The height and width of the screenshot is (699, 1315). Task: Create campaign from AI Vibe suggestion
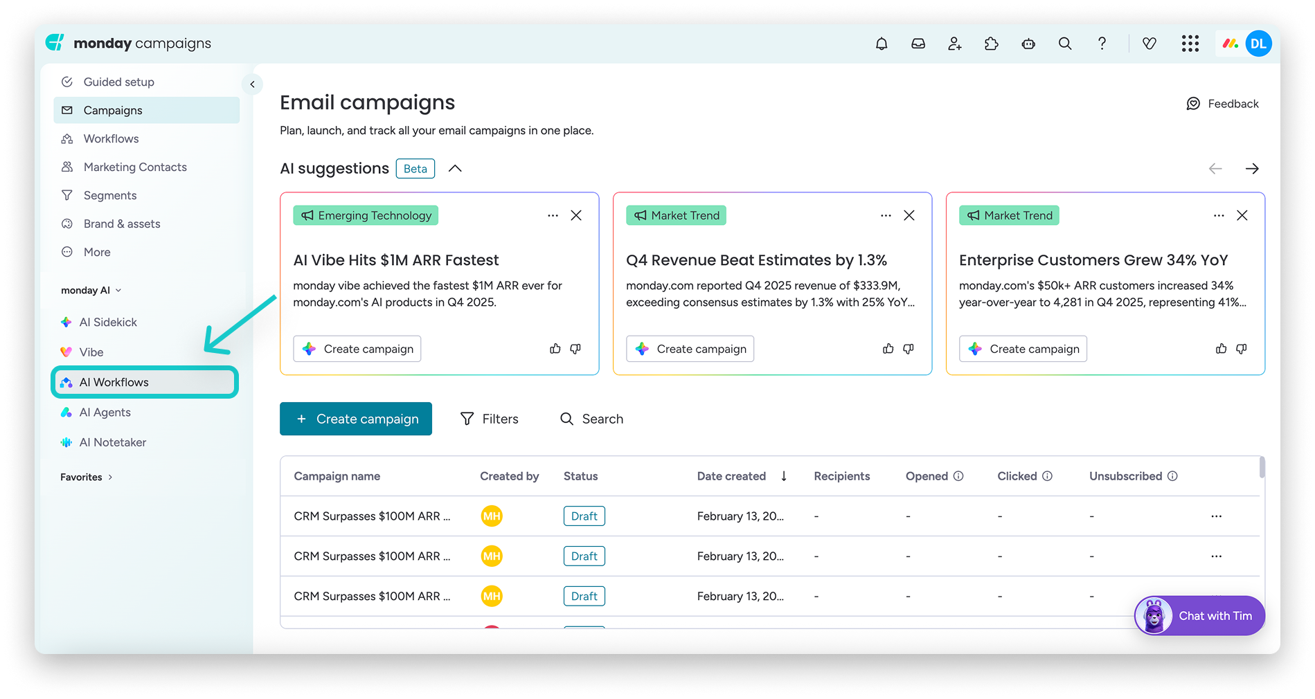[x=357, y=349]
